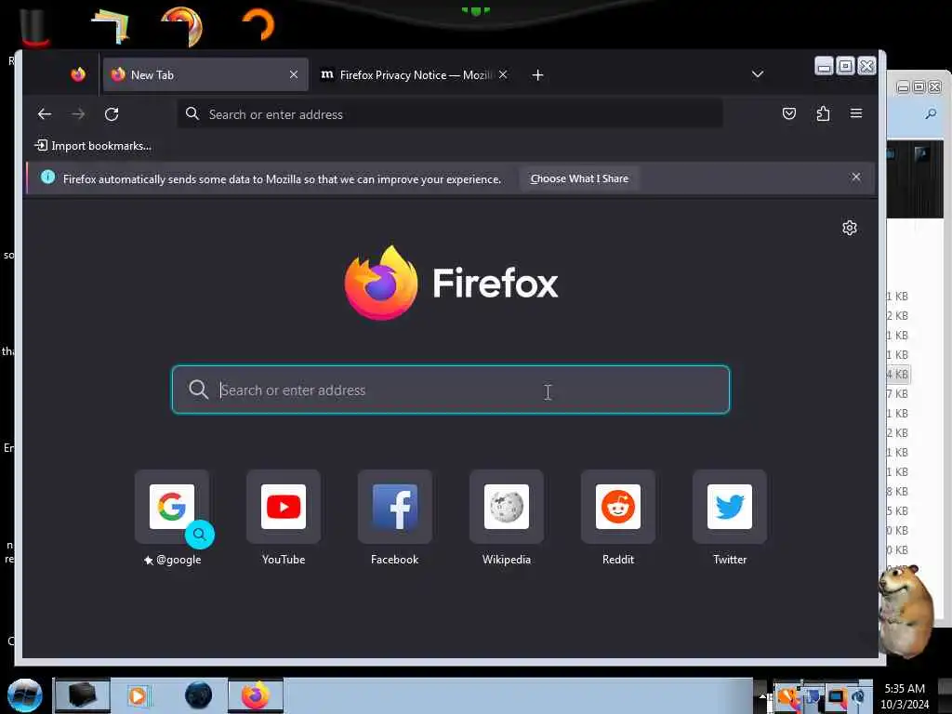This screenshot has height=714, width=952.
Task: Open the black folder taskbar item
Action: 82,695
